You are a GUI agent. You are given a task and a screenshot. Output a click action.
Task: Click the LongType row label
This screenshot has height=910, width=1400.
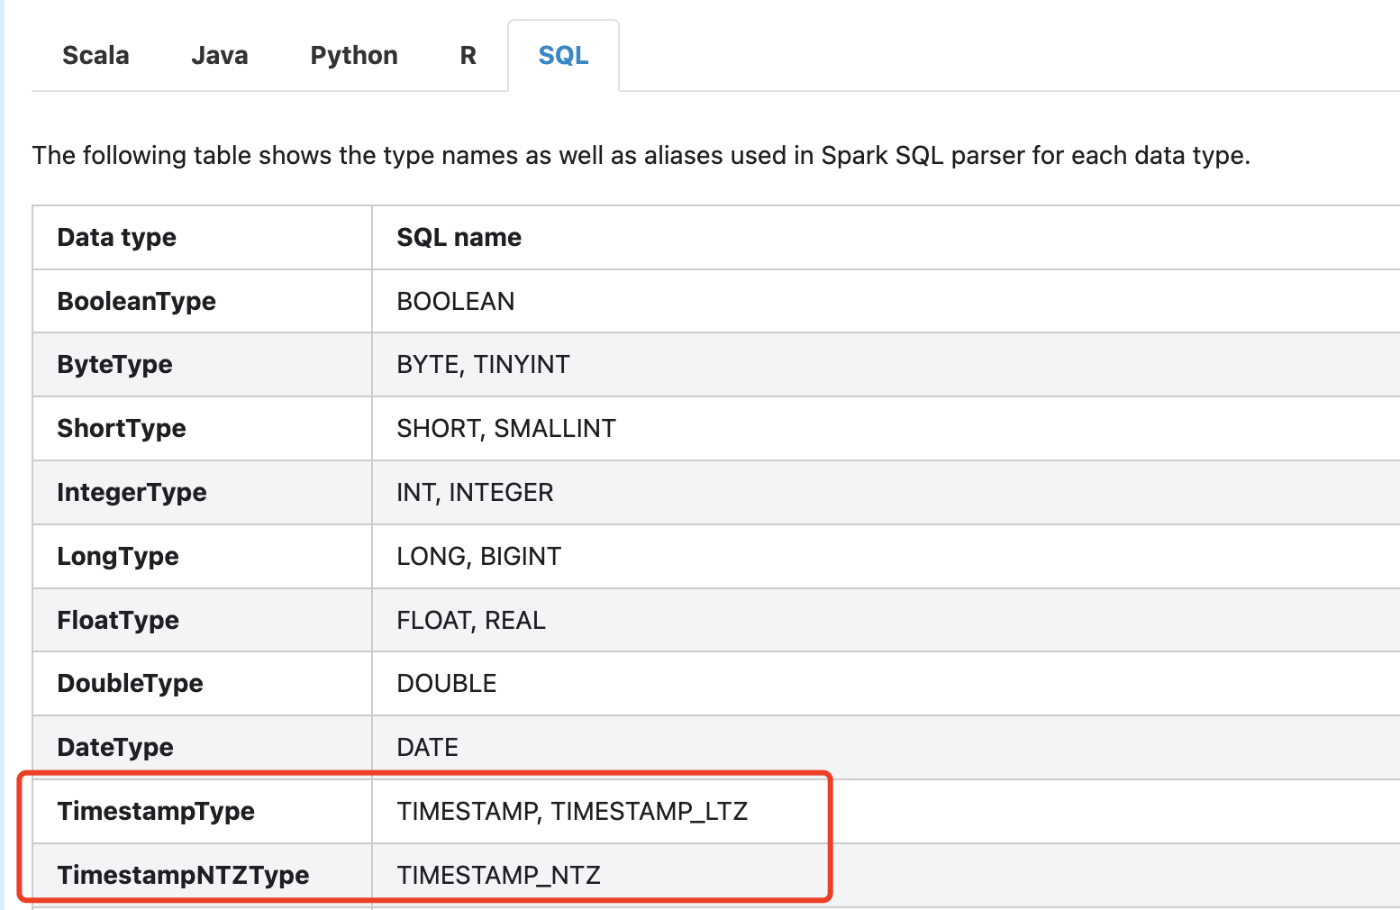[118, 557]
